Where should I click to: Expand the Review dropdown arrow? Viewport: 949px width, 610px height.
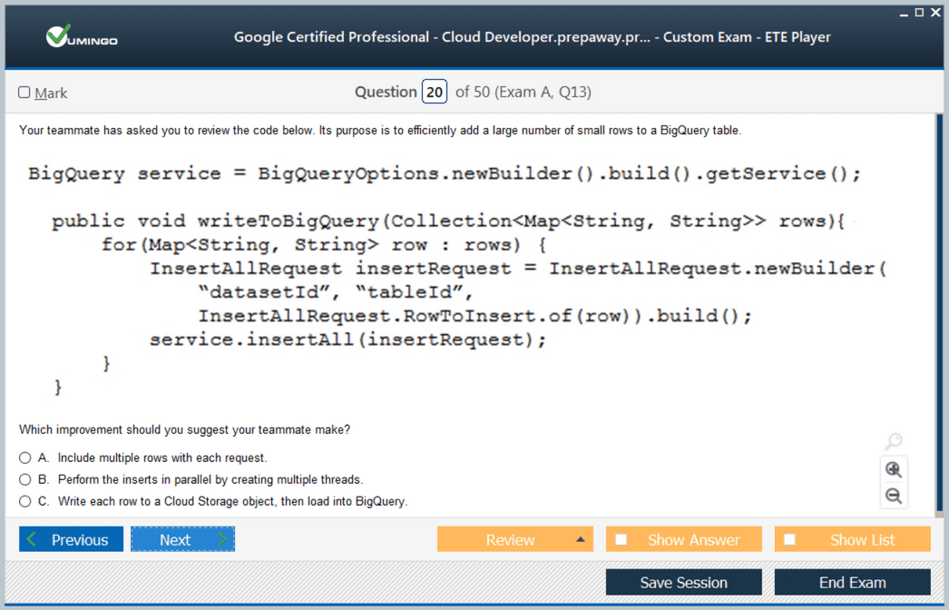(x=581, y=539)
